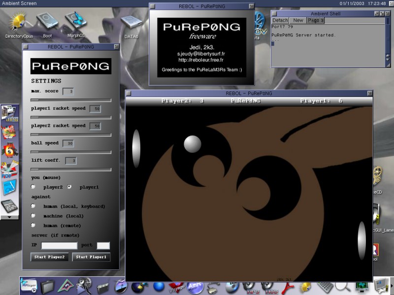Launch the number 6 dock icon
The width and height of the screenshot is (394, 295).
coord(9,150)
